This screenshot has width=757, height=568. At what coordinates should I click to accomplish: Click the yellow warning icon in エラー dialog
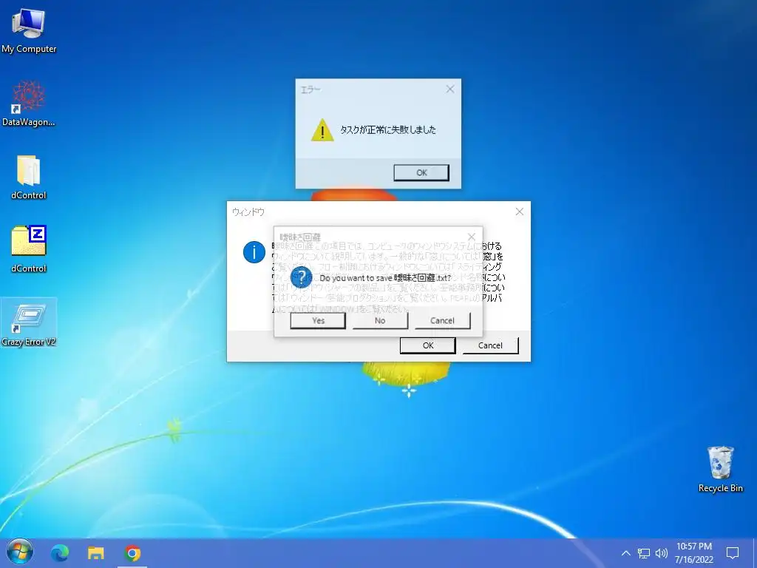322,130
